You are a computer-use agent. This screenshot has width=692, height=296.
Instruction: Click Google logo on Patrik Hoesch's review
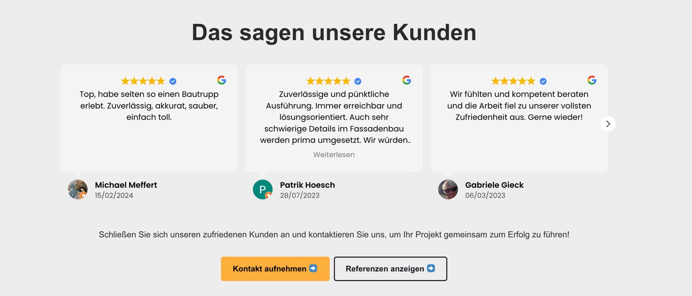tap(407, 80)
